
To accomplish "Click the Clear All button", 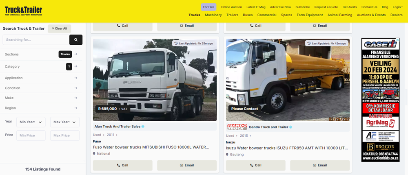I will coord(59,28).
